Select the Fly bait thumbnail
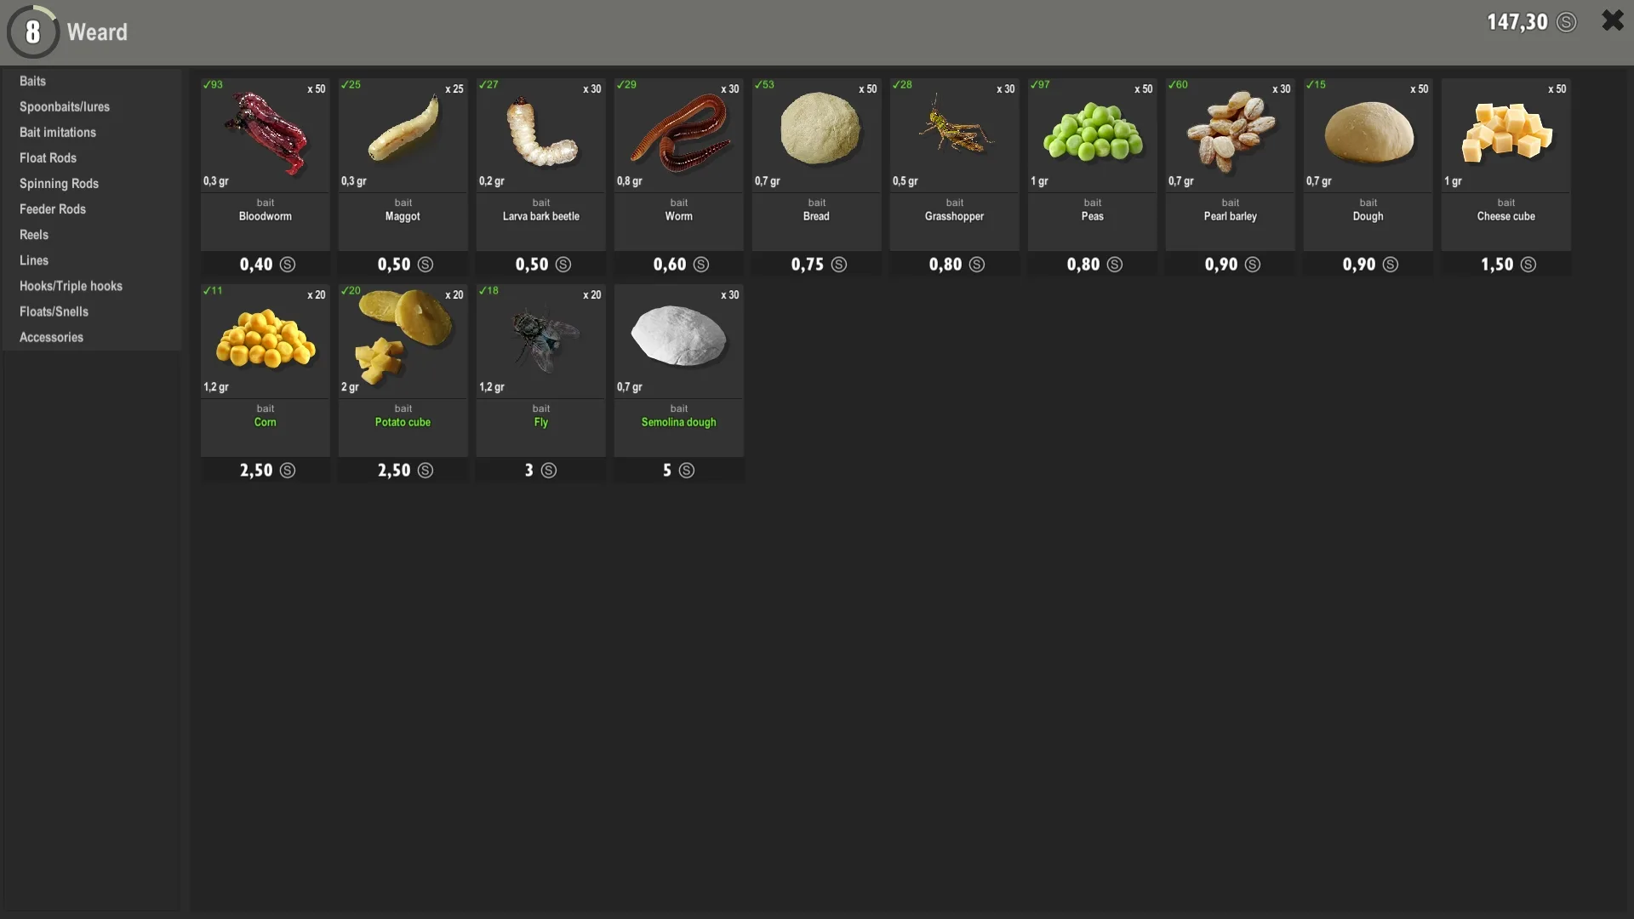Viewport: 1634px width, 919px height. pos(540,340)
